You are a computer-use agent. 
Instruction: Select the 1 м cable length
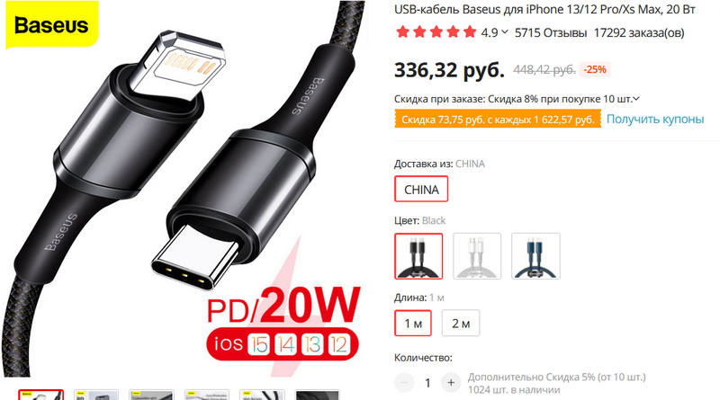tap(413, 324)
